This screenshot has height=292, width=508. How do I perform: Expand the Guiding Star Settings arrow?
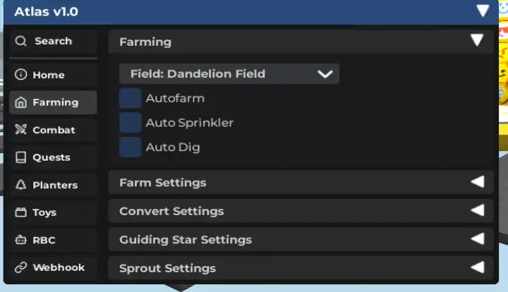478,239
